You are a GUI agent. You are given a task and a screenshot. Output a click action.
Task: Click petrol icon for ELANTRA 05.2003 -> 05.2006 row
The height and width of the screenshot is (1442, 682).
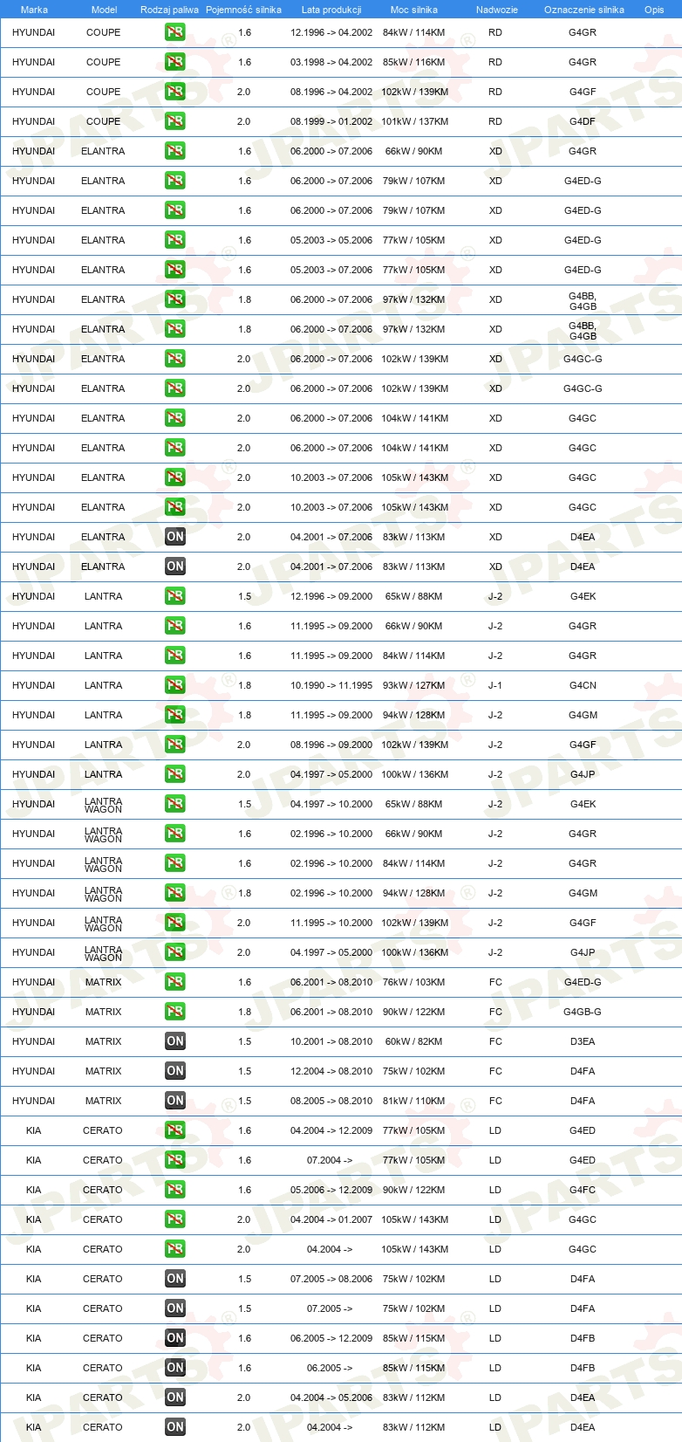point(175,240)
